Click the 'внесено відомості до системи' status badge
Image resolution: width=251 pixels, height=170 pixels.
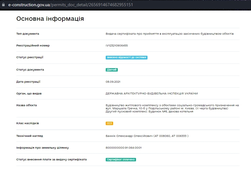(126, 57)
